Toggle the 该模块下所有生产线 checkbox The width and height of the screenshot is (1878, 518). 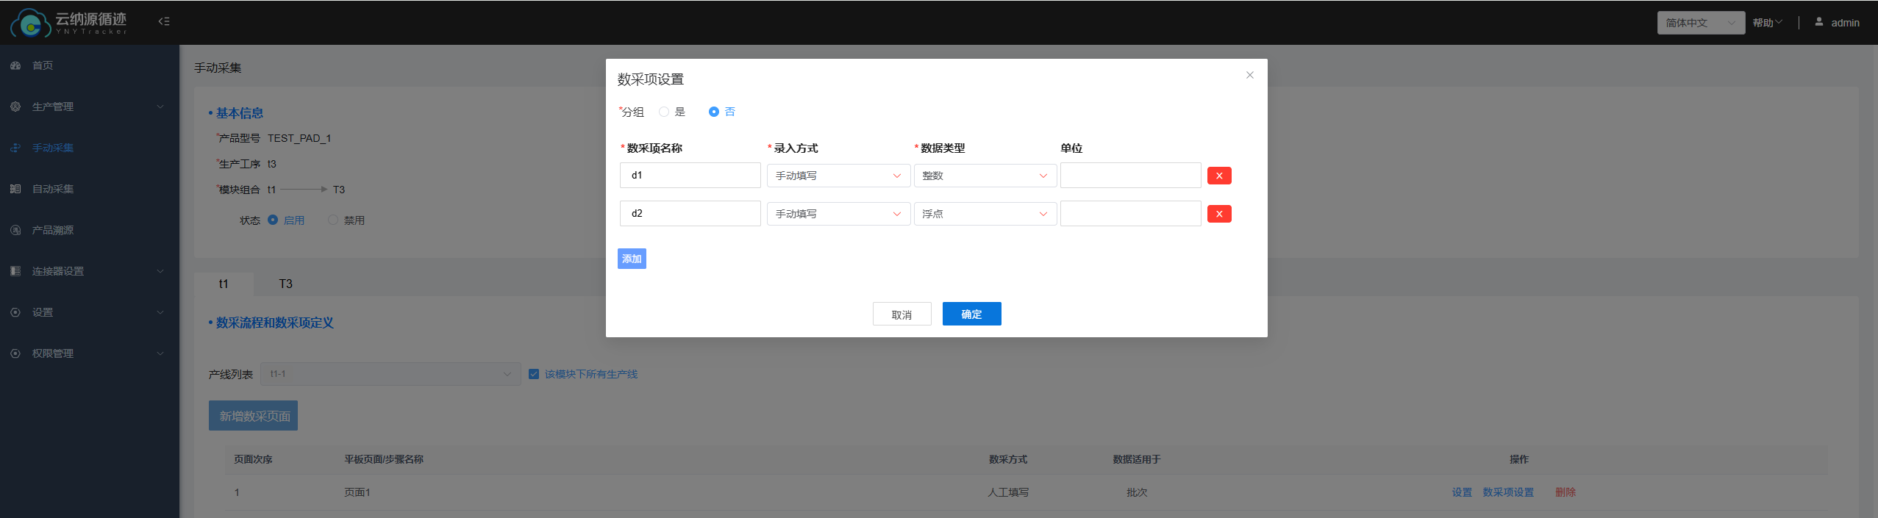point(534,374)
